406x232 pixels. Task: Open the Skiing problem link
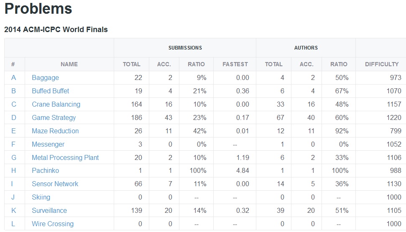[41, 197]
